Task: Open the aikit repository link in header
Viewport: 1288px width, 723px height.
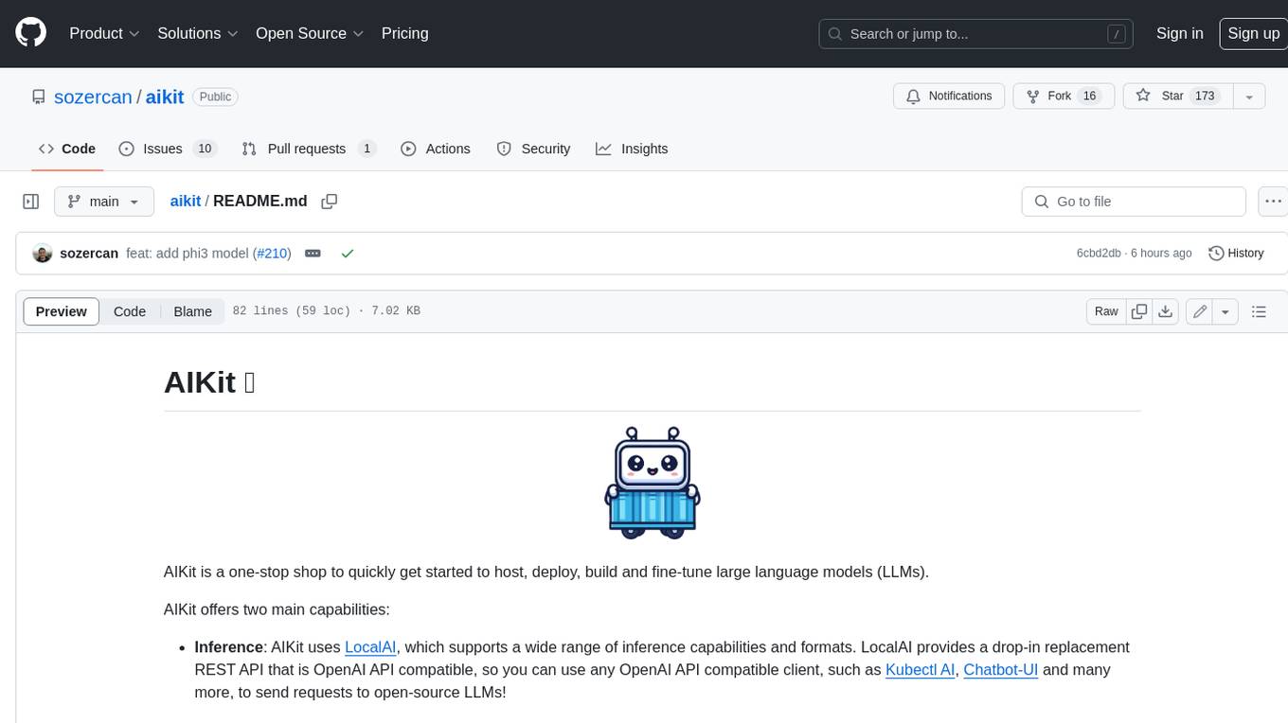Action: click(x=165, y=97)
